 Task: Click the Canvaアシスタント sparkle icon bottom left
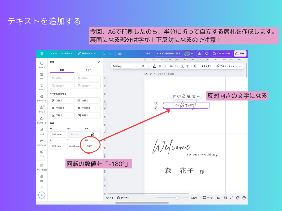41,195
